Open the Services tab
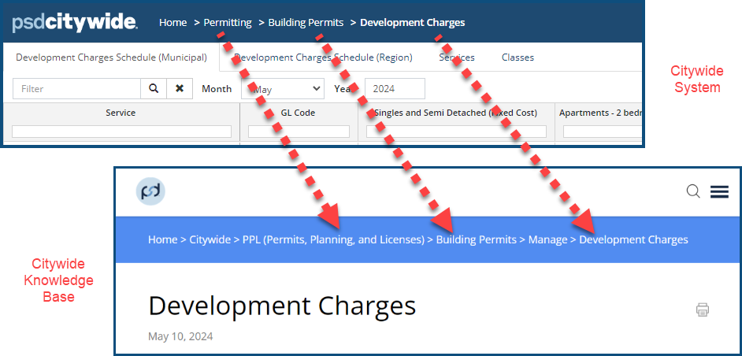742x356 pixels. tap(457, 57)
